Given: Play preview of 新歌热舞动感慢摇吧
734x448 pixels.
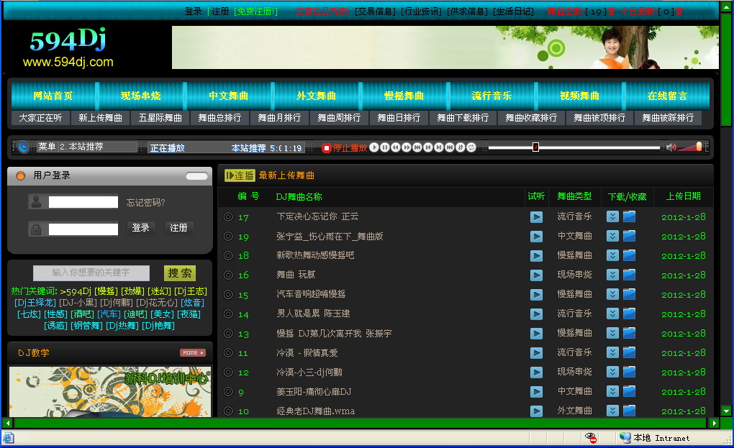Looking at the screenshot, I should pyautogui.click(x=536, y=256).
